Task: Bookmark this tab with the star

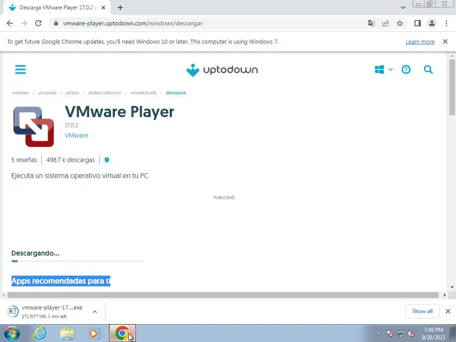Action: pyautogui.click(x=400, y=23)
